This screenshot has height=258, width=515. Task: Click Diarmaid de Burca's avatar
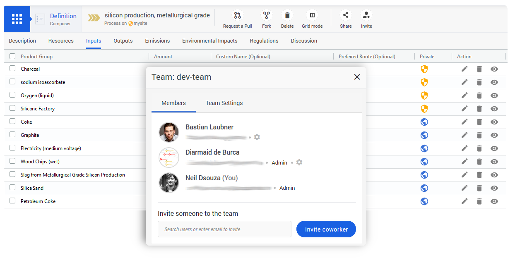tap(169, 158)
